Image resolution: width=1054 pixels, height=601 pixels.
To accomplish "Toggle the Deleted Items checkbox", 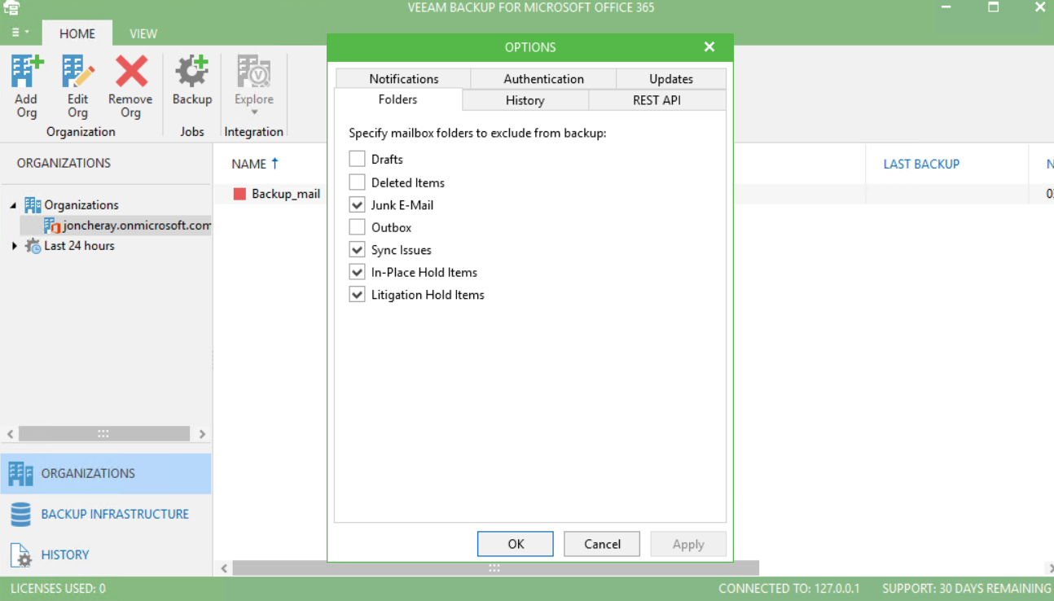I will [x=357, y=182].
